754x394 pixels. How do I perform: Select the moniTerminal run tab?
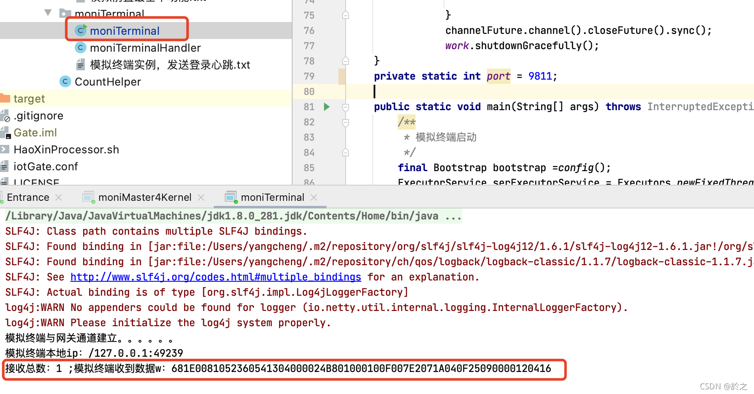272,197
